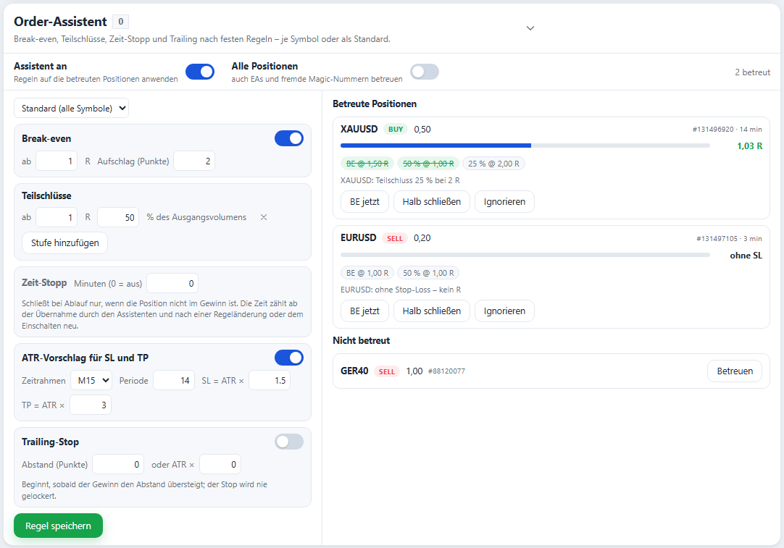Click Halb schließen for EURUSD
Image resolution: width=784 pixels, height=548 pixels.
pyautogui.click(x=432, y=311)
